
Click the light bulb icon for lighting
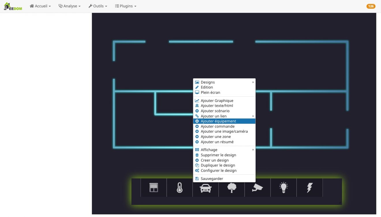[283, 187]
